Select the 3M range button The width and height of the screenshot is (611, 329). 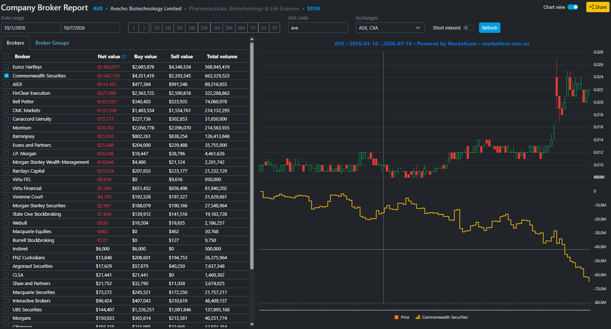pos(229,28)
